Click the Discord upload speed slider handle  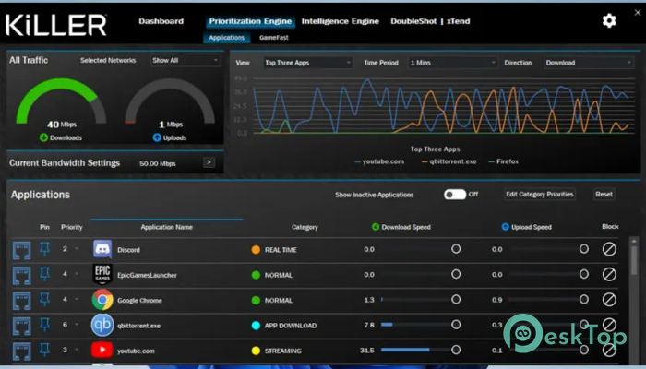click(584, 249)
